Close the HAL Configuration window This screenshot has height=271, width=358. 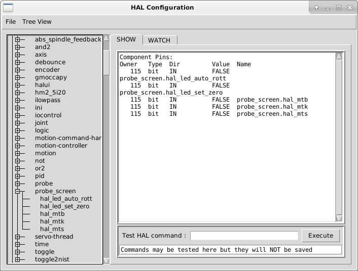click(x=350, y=8)
